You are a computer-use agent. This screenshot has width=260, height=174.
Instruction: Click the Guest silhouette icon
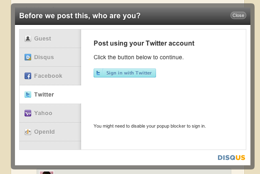click(x=28, y=39)
